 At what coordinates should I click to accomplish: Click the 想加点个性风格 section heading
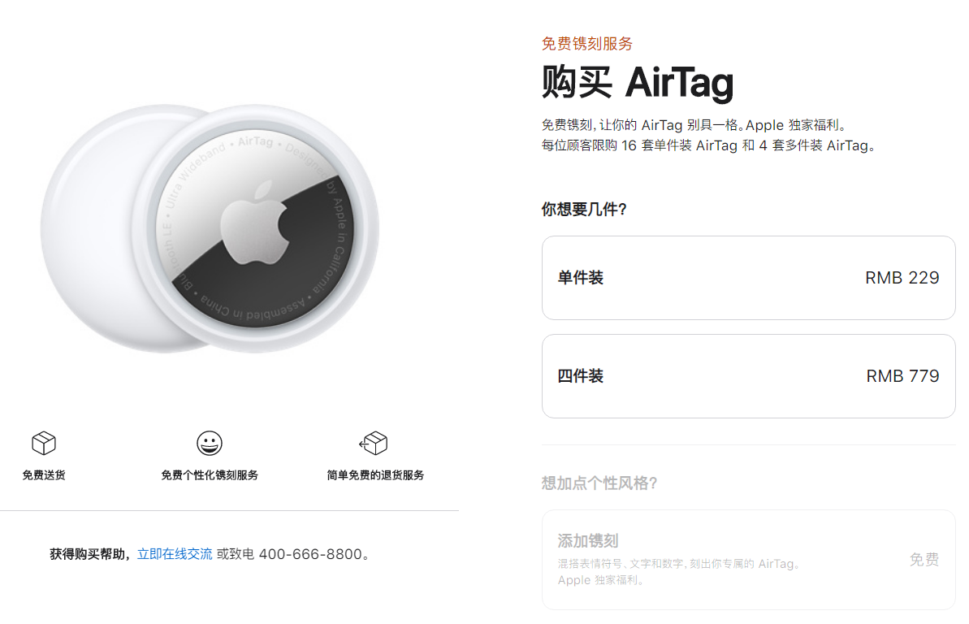(600, 483)
